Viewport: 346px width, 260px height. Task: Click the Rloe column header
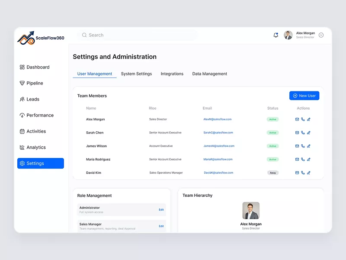pos(153,108)
